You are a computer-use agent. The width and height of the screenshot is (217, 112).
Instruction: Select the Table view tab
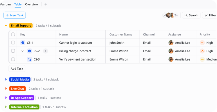(x=18, y=4)
